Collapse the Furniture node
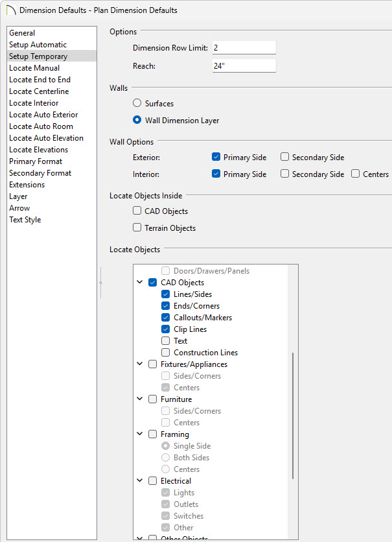Image resolution: width=392 pixels, height=542 pixels. tap(140, 399)
